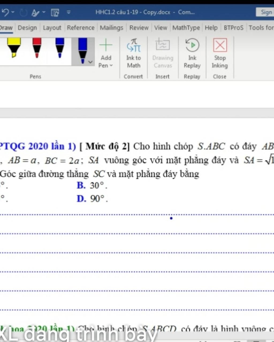The width and height of the screenshot is (274, 342).
Task: Customize the Quick Access Toolbar
Action: tap(69, 12)
